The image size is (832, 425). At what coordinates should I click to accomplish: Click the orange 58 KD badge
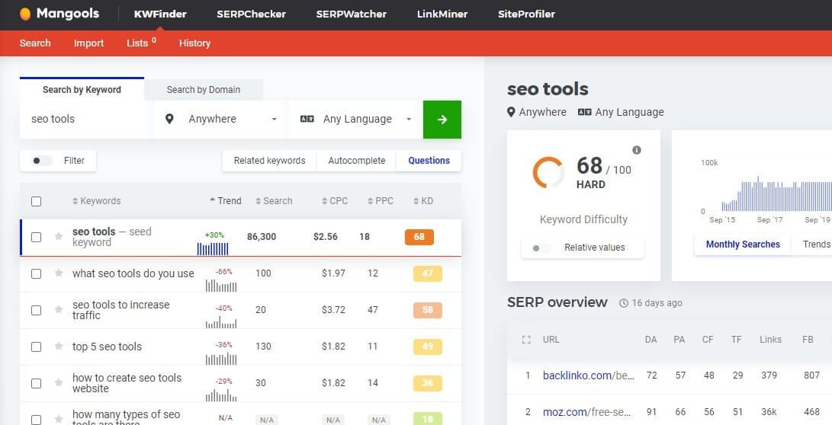pos(428,310)
